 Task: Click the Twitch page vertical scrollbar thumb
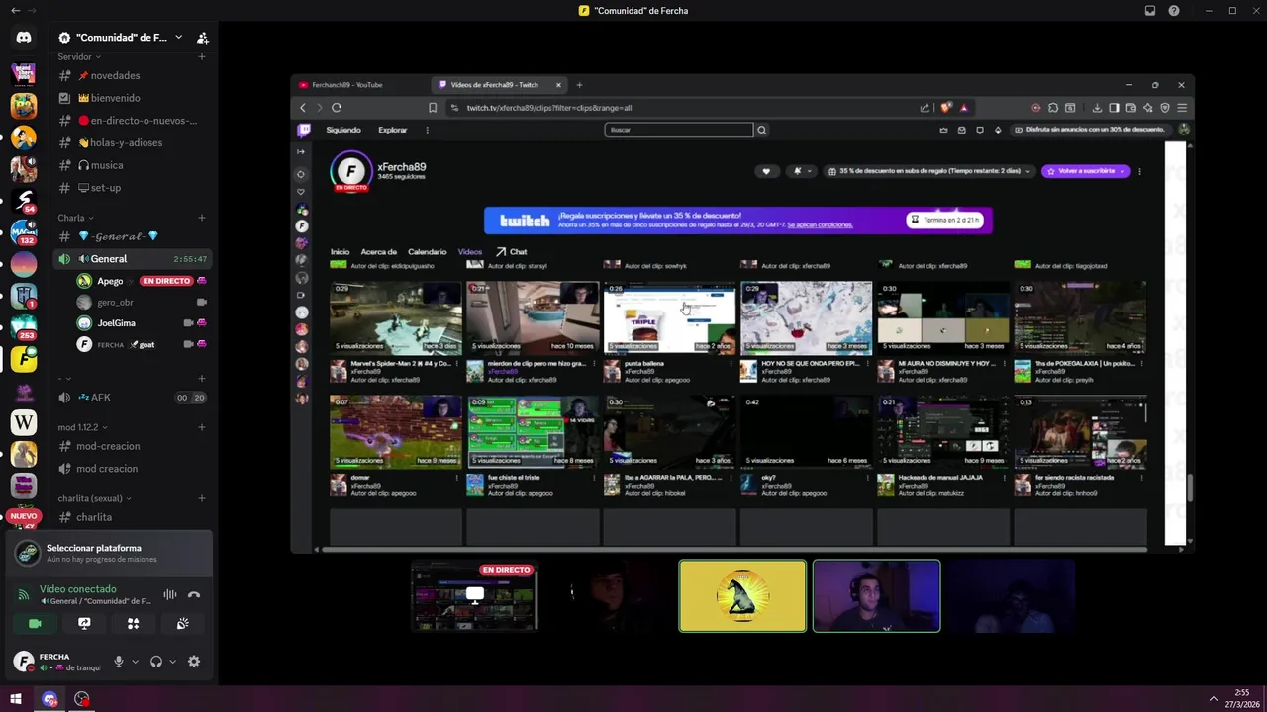1190,488
